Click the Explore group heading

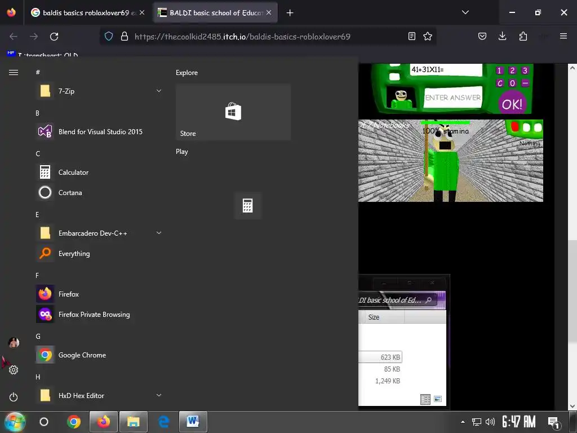187,73
